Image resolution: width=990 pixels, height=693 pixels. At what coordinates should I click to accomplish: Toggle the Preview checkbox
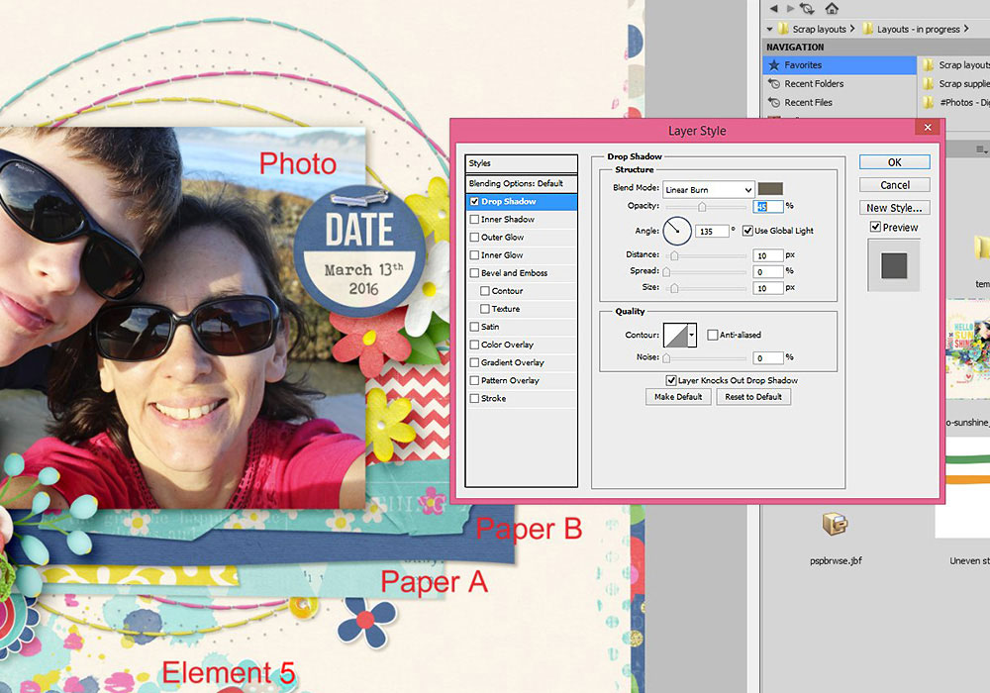875,227
